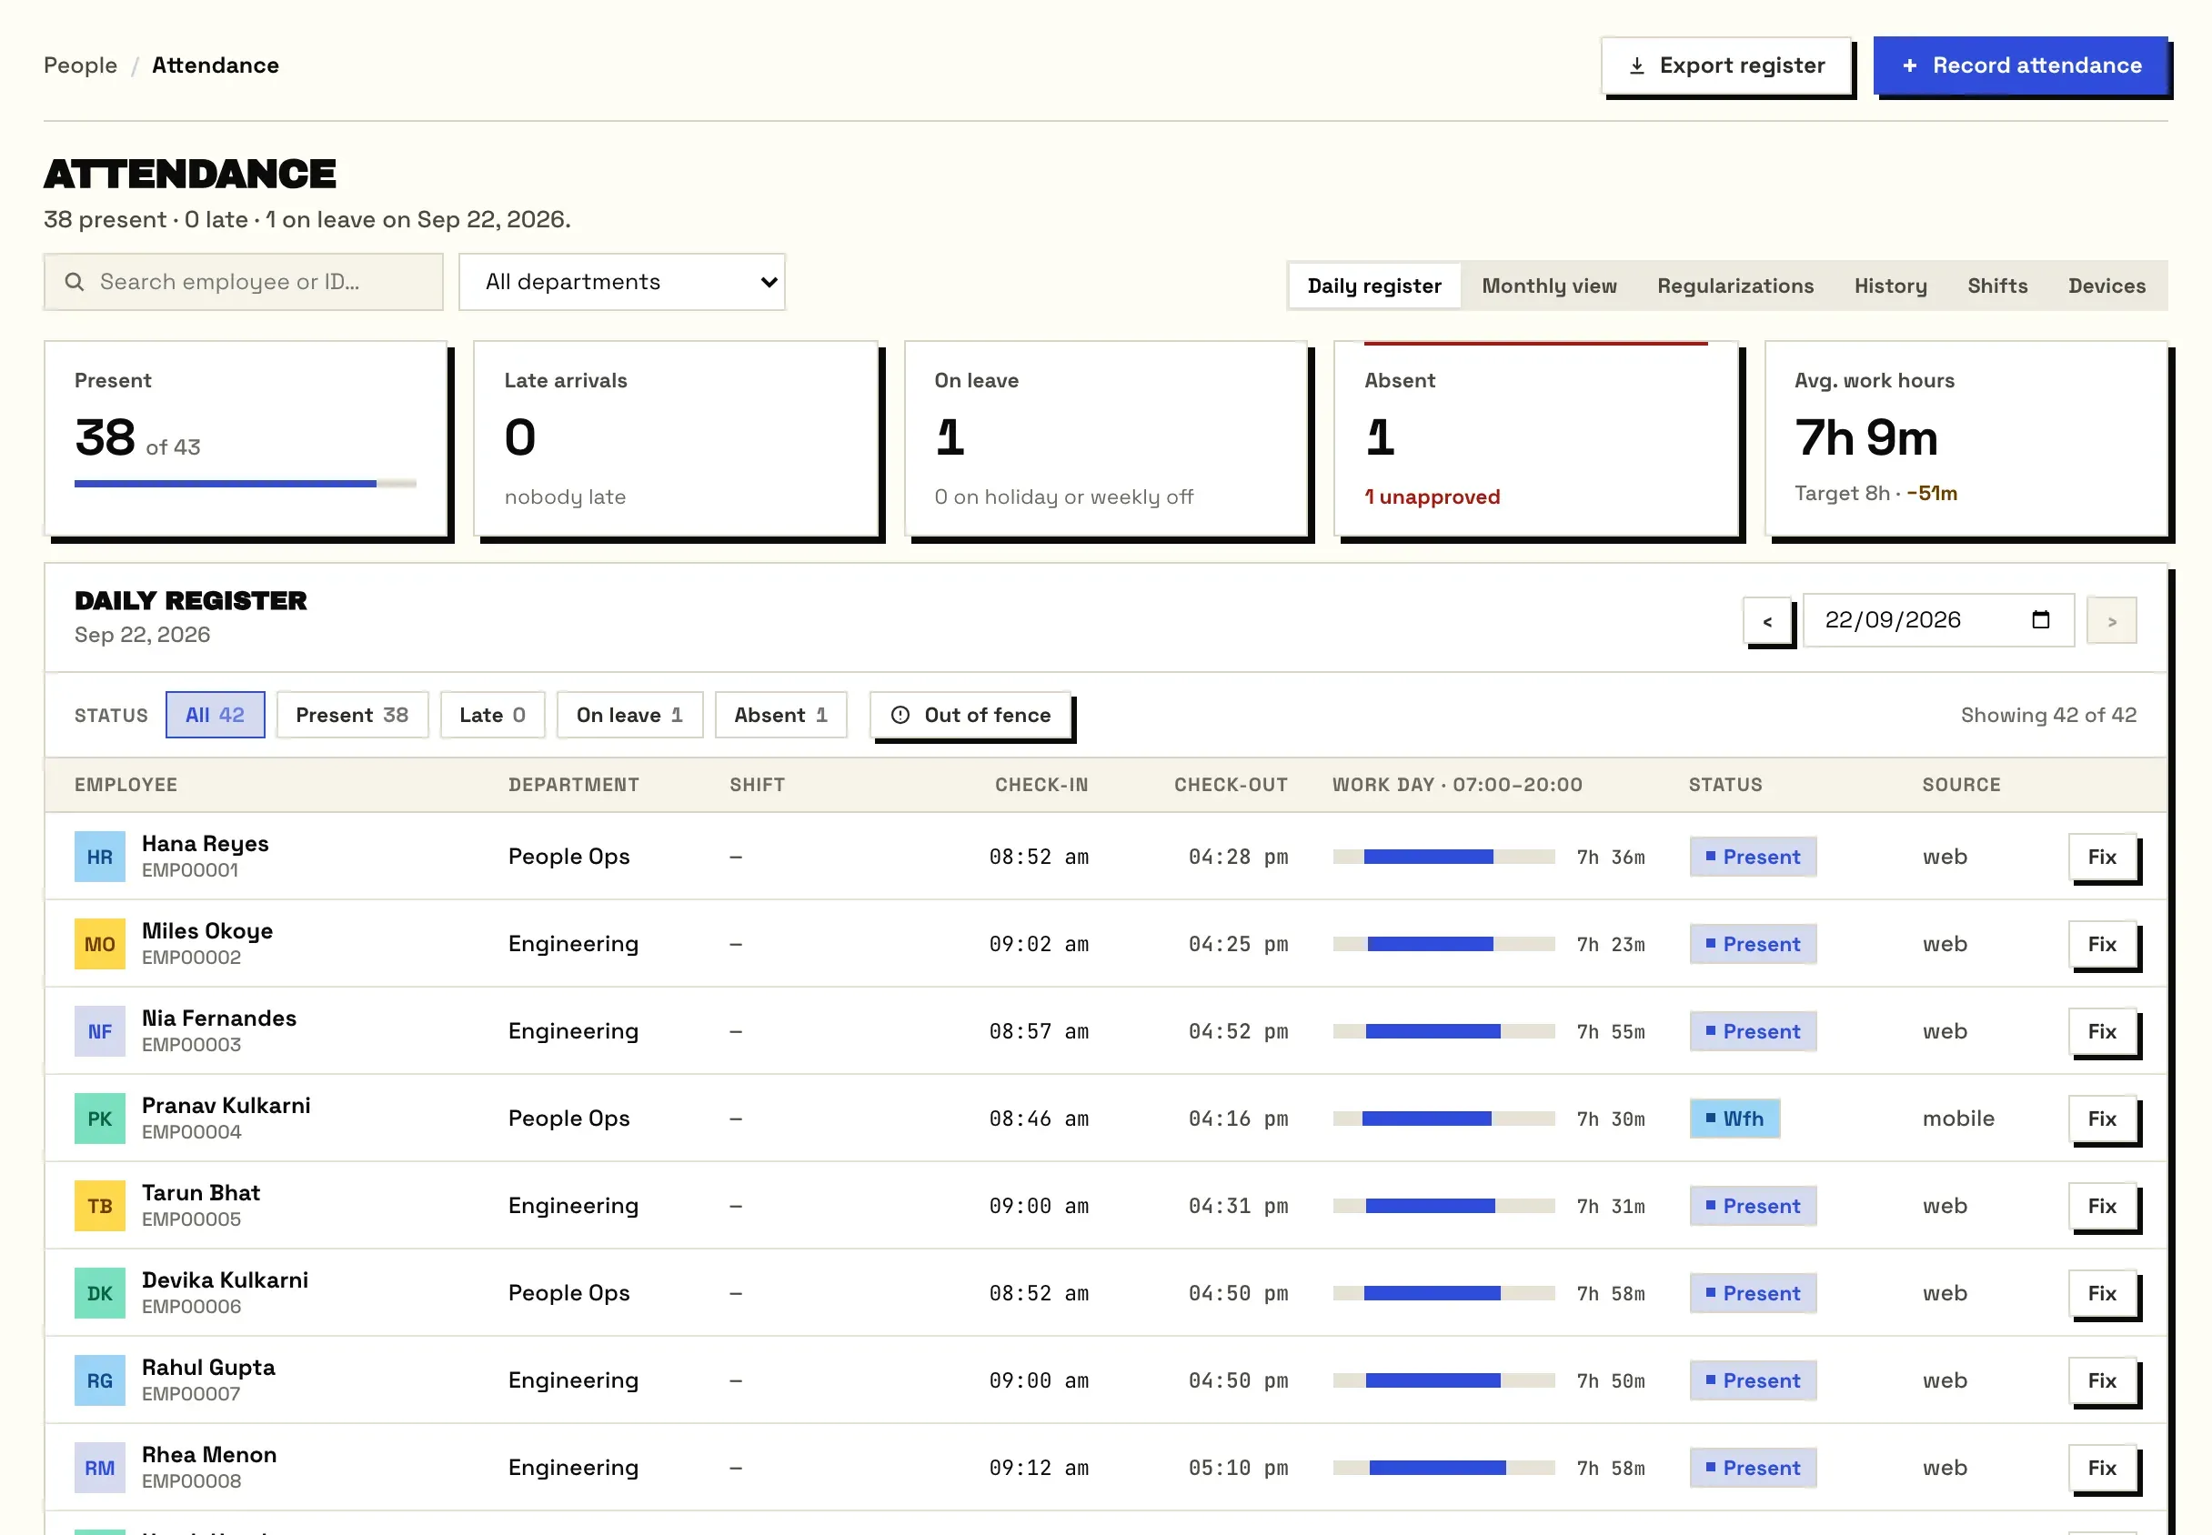Click Rhea Menon work day timeline bar
Image resolution: width=2212 pixels, height=1535 pixels.
pyautogui.click(x=1443, y=1469)
